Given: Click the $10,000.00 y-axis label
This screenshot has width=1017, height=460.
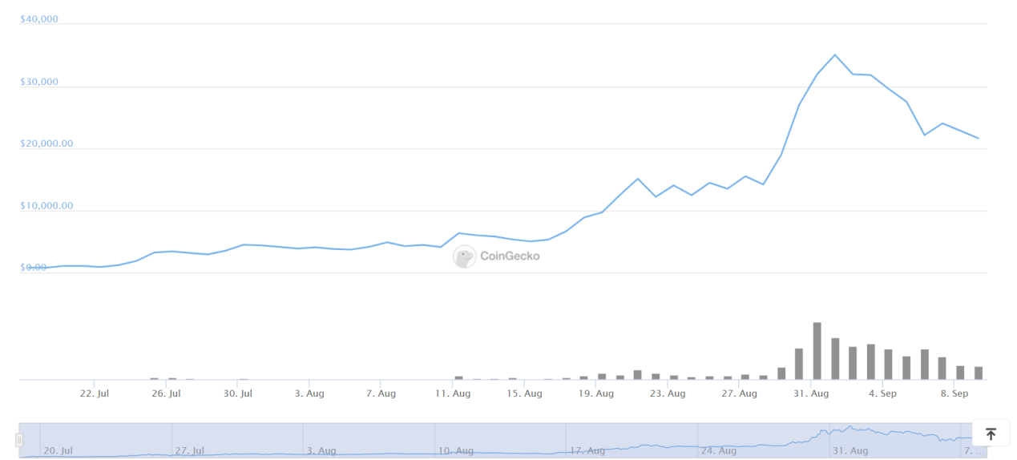Looking at the screenshot, I should click(x=46, y=206).
